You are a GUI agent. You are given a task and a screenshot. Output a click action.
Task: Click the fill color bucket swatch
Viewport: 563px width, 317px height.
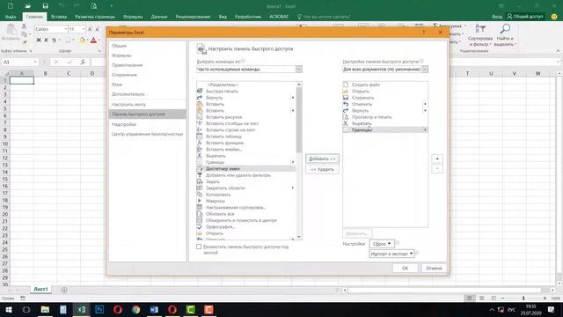click(x=82, y=41)
